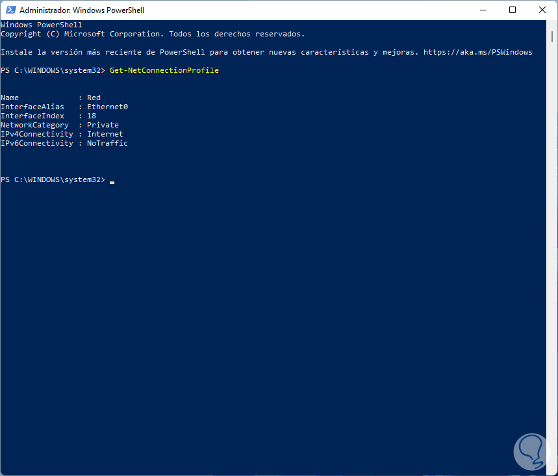Click the Copyright Microsoft Corporation line
Image resolution: width=558 pixels, height=476 pixels.
coord(153,34)
